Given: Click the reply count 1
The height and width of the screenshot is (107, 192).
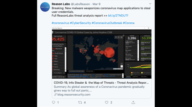Looking at the screenshot, I should (58, 103).
